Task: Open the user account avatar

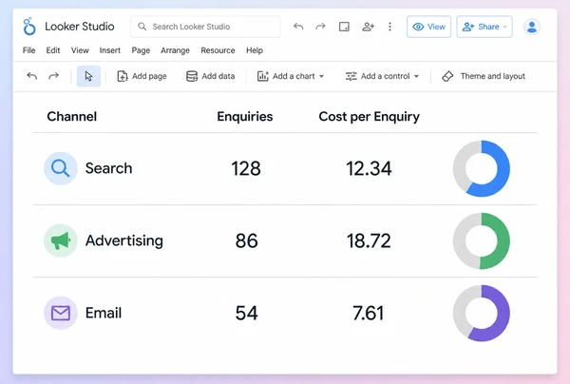Action: click(x=532, y=27)
